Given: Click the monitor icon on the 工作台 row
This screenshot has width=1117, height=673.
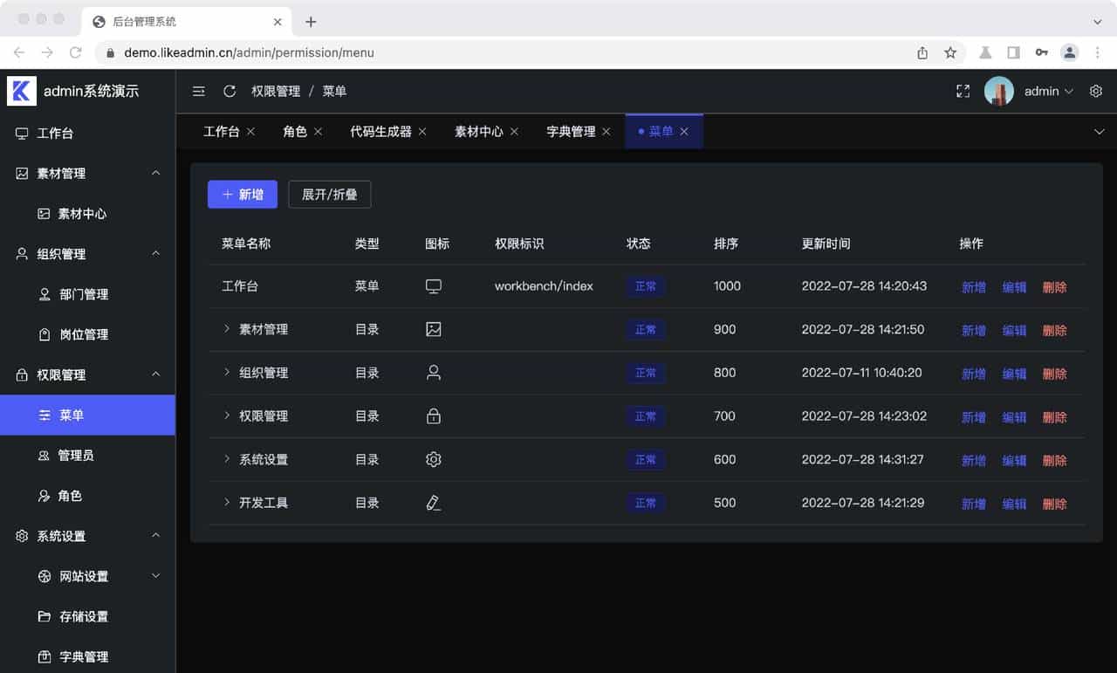Looking at the screenshot, I should [434, 286].
